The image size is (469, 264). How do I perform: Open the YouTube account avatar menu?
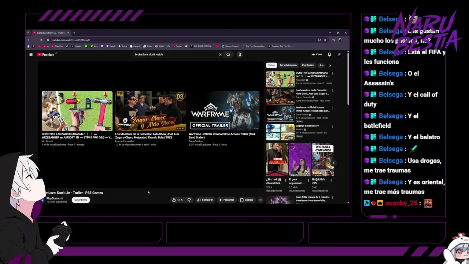(339, 55)
